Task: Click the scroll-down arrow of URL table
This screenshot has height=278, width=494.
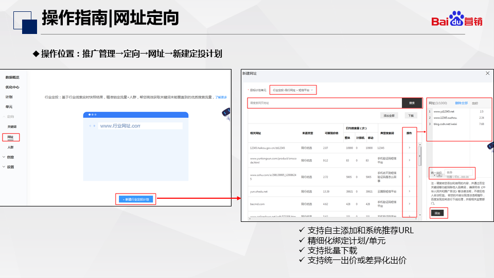Action: coord(420,215)
